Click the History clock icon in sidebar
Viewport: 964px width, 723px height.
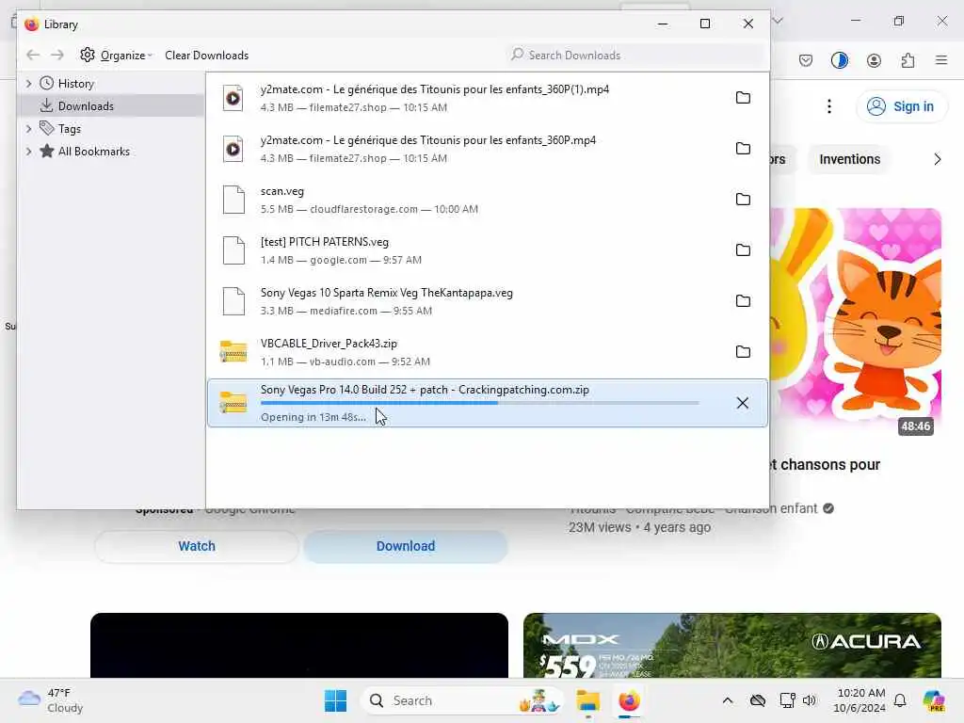point(47,83)
